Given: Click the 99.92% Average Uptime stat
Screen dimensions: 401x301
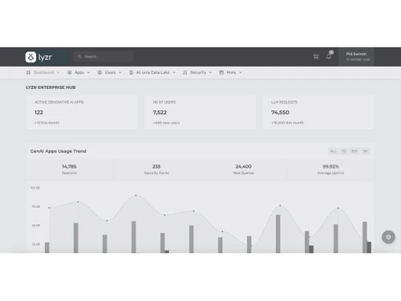Looking at the screenshot, I should coord(330,169).
